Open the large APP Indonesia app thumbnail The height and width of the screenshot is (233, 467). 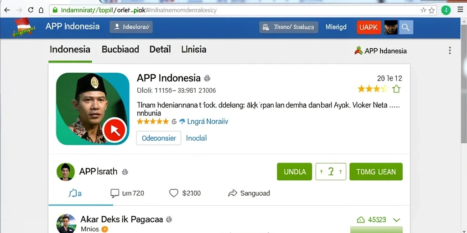(93, 109)
